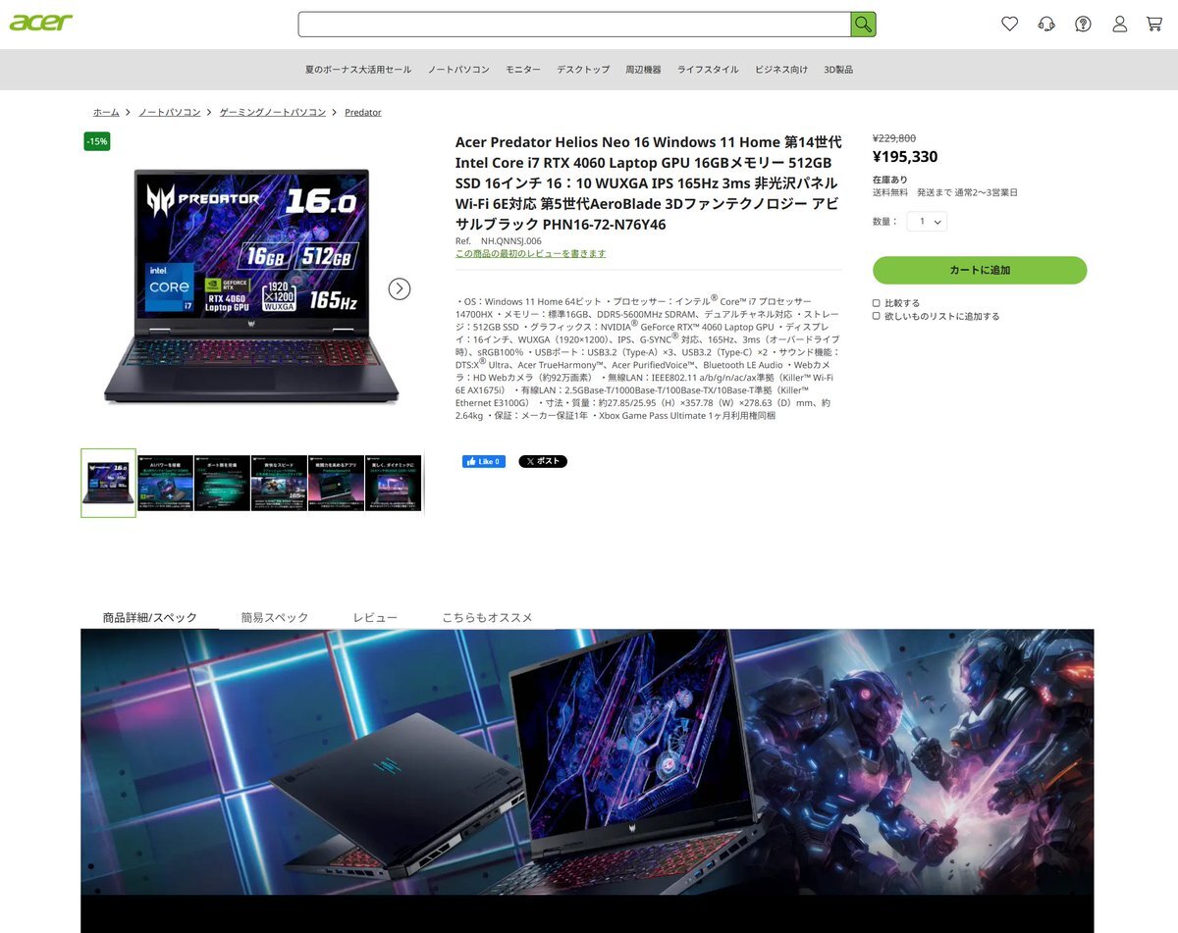Viewport: 1178px width, 933px height.
Task: Focus the search input field
Action: tap(574, 25)
